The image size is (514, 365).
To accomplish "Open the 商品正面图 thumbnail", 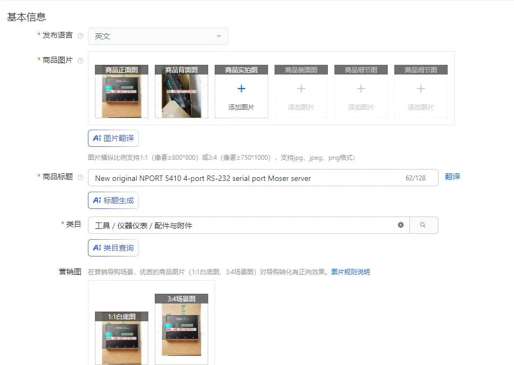I will pos(121,92).
